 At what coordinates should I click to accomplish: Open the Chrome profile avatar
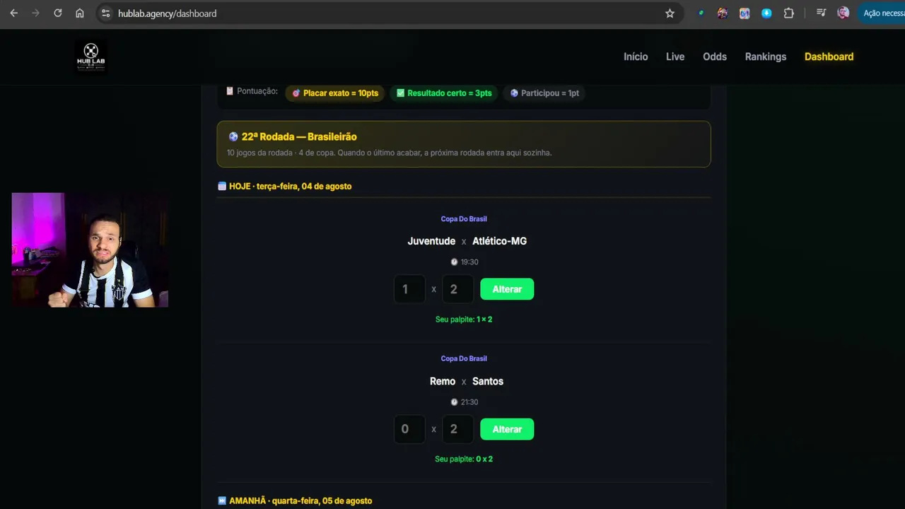843,13
